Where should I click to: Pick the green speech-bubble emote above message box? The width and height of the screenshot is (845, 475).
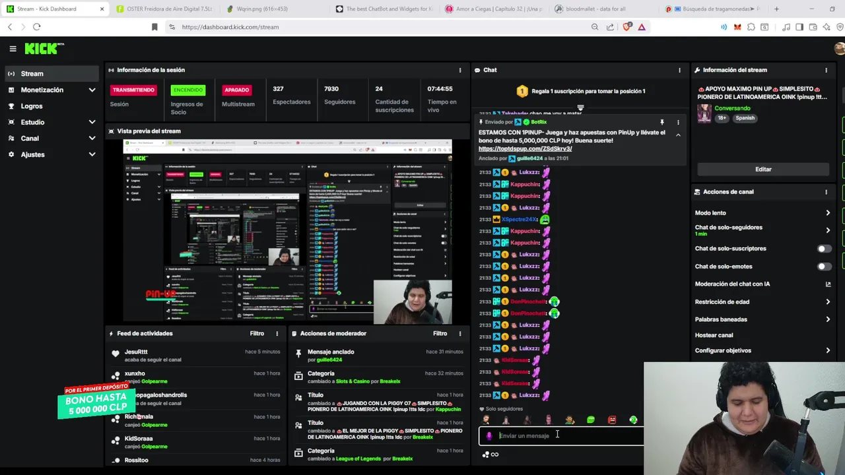[591, 420]
